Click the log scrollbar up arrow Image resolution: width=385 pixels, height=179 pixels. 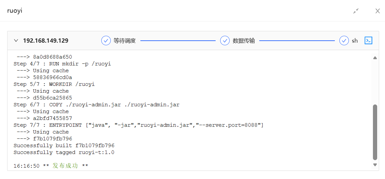pos(375,58)
